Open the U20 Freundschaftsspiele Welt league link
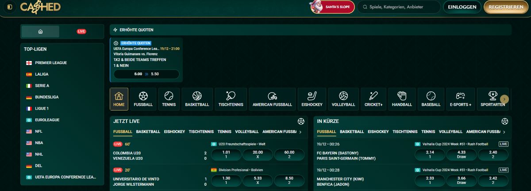The width and height of the screenshot is (531, 191). coord(242,144)
